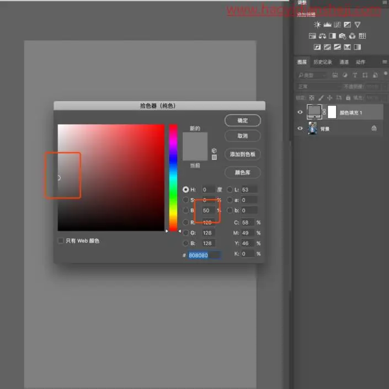Click the brightness B percent input field

(x=208, y=210)
